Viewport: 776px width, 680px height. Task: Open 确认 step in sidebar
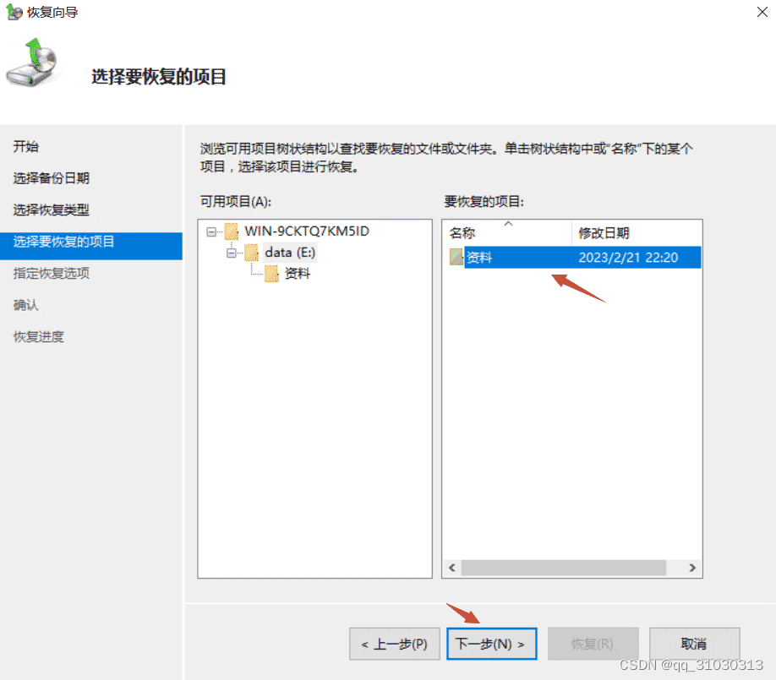point(25,305)
